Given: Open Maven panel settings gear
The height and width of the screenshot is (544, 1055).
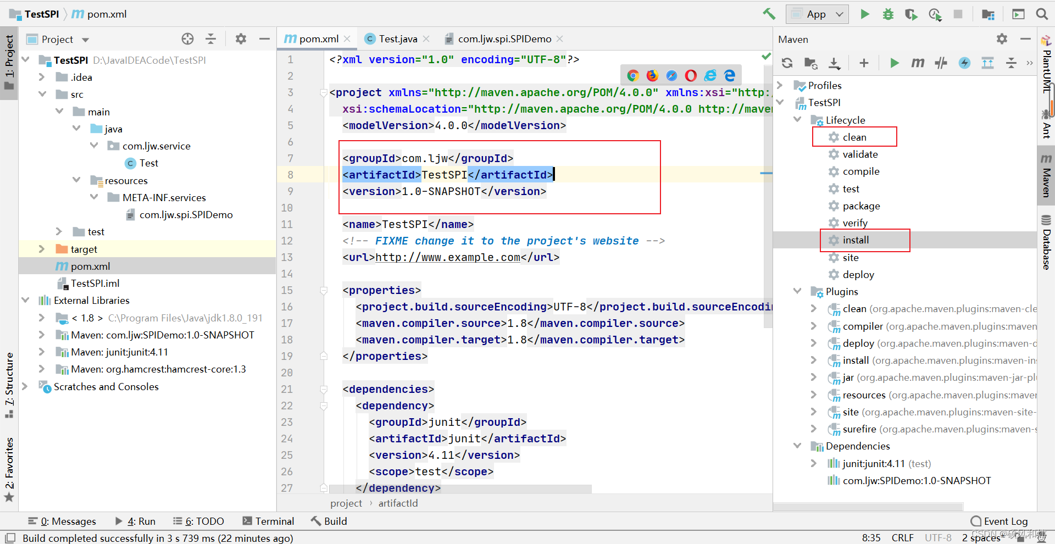Looking at the screenshot, I should pyautogui.click(x=1002, y=39).
